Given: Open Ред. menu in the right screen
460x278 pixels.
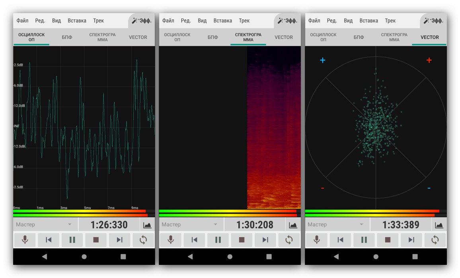Looking at the screenshot, I should tap(332, 21).
